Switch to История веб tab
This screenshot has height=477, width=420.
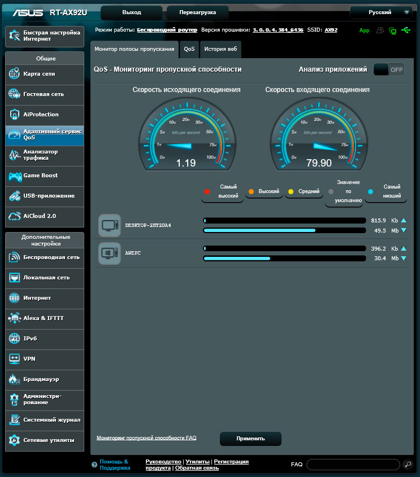[x=220, y=49]
